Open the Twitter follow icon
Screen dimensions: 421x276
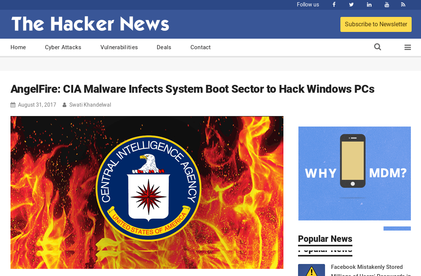pos(351,5)
